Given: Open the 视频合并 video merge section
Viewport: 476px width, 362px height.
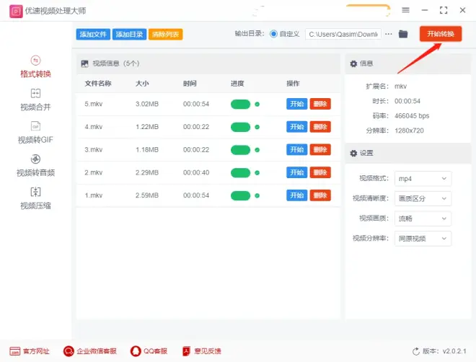Looking at the screenshot, I should click(35, 100).
